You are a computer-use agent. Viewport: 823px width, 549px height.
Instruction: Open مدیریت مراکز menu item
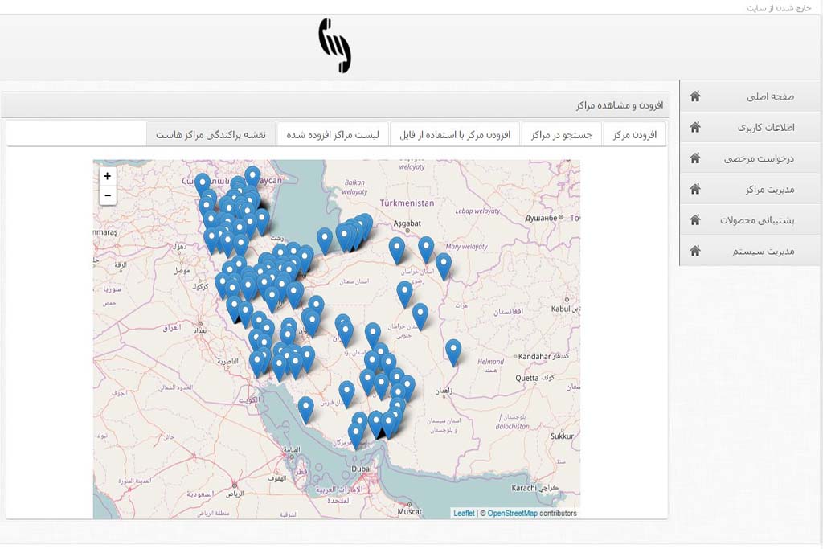[769, 190]
